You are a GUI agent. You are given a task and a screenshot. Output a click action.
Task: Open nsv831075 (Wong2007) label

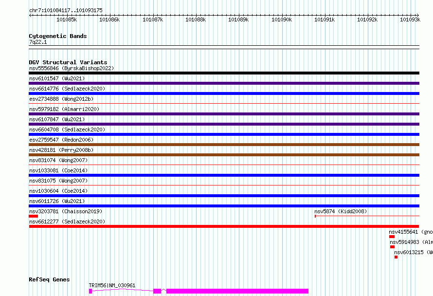click(x=58, y=181)
